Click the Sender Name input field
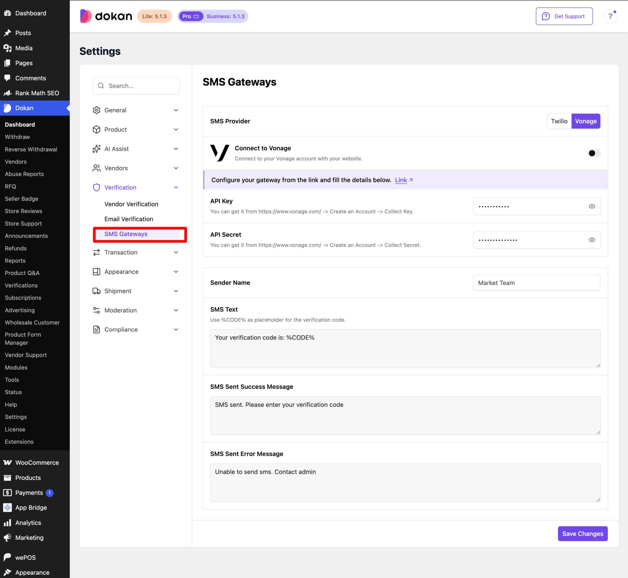The width and height of the screenshot is (628, 578). click(x=536, y=283)
